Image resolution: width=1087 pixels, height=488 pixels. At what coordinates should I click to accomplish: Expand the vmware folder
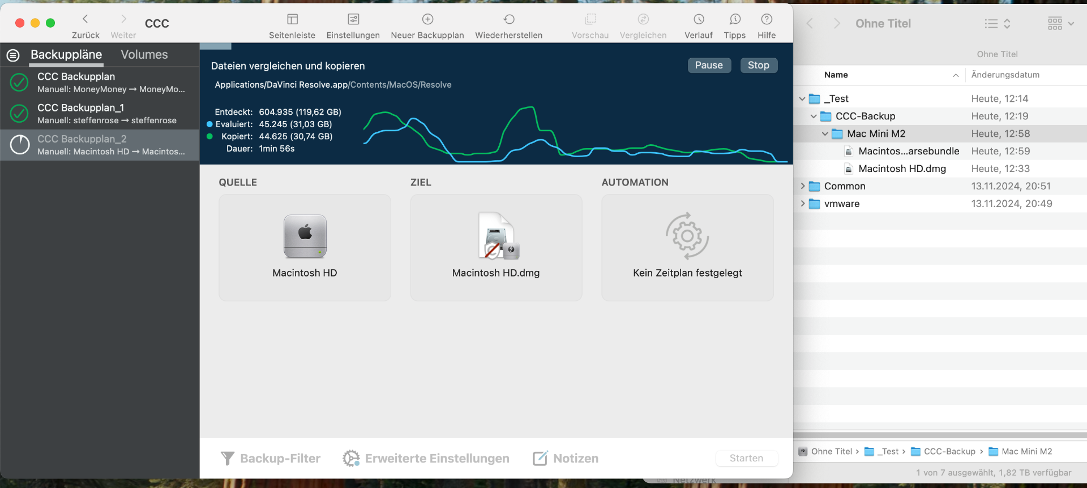tap(802, 204)
